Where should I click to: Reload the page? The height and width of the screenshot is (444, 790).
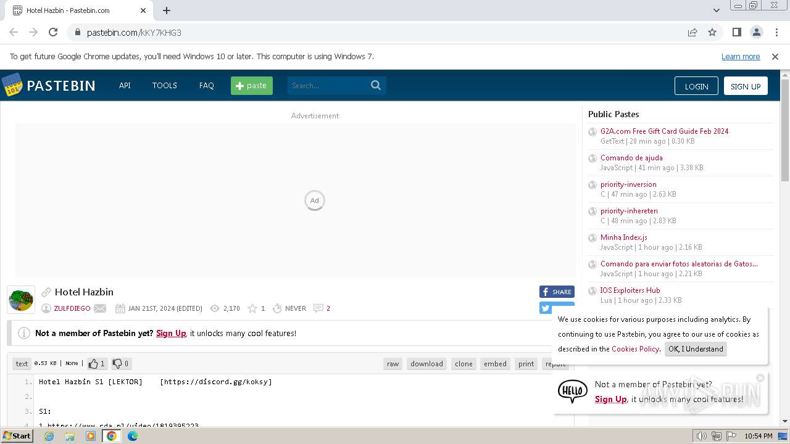[53, 32]
